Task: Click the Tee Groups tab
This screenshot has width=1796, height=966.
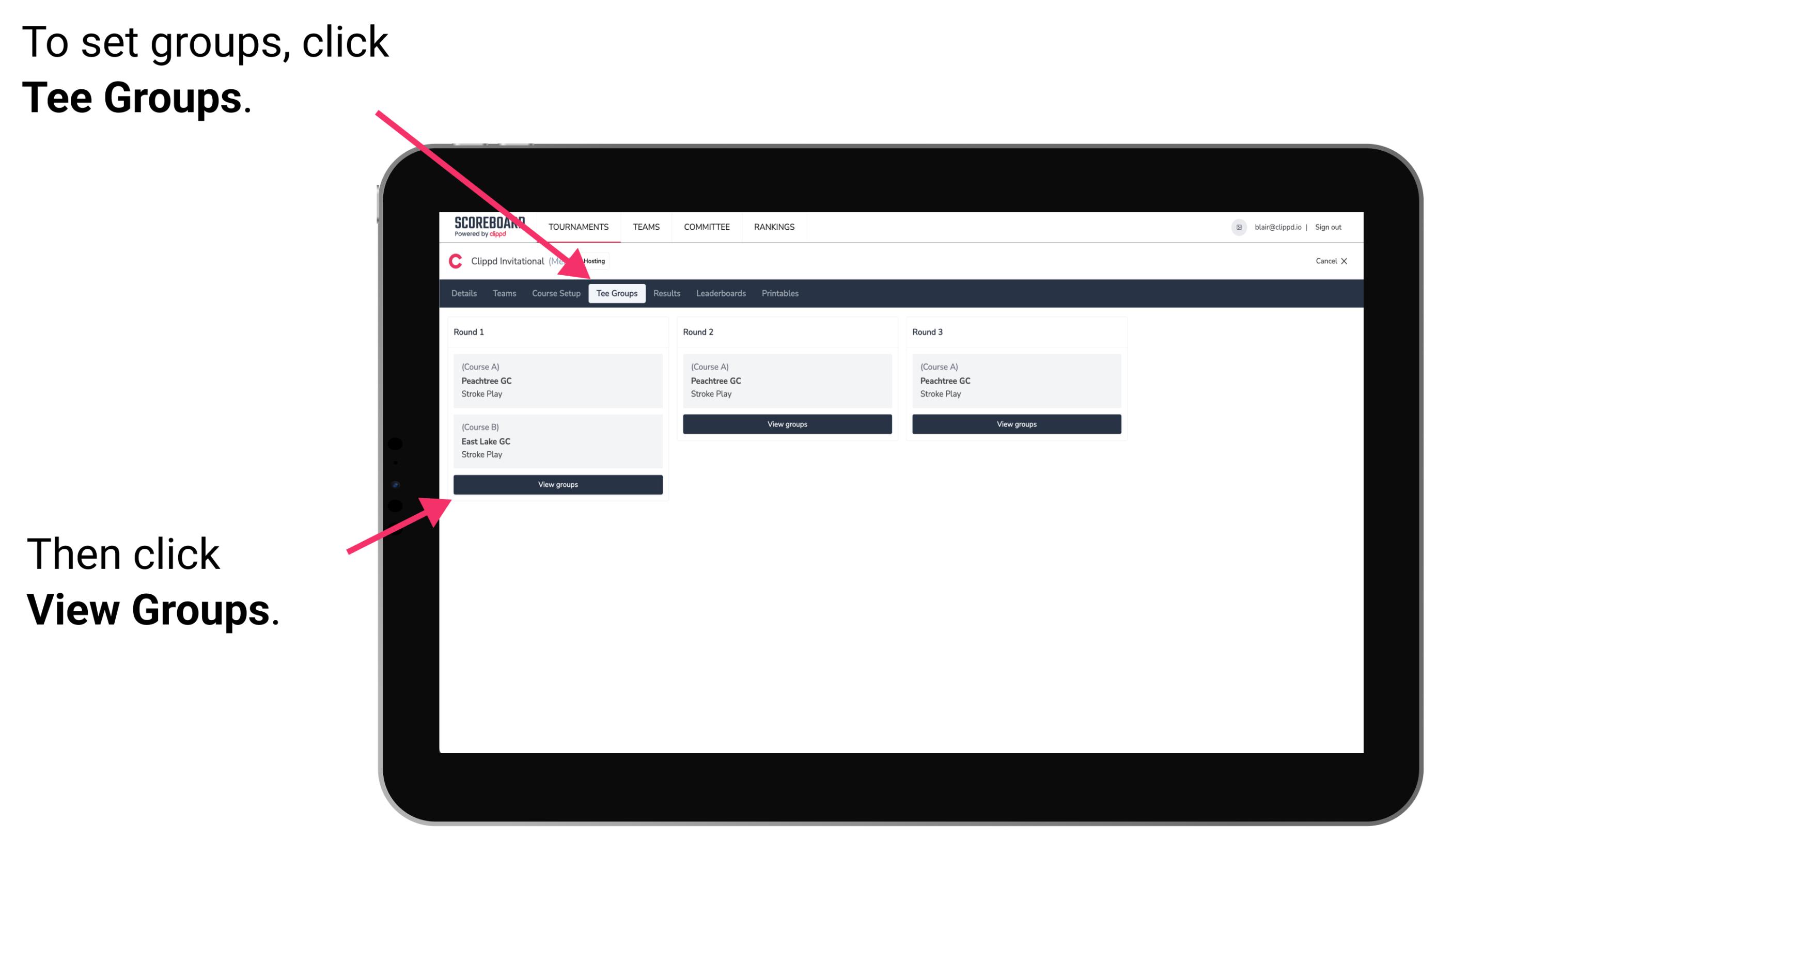Action: coord(617,293)
